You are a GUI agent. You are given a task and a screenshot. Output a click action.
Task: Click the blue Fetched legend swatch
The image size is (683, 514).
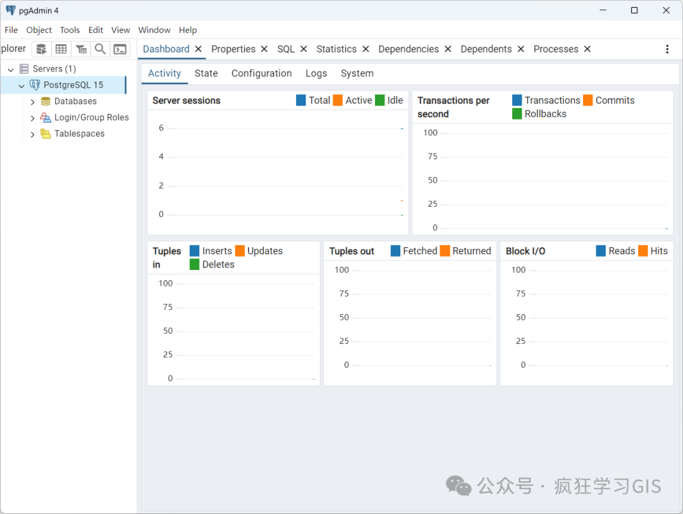395,251
